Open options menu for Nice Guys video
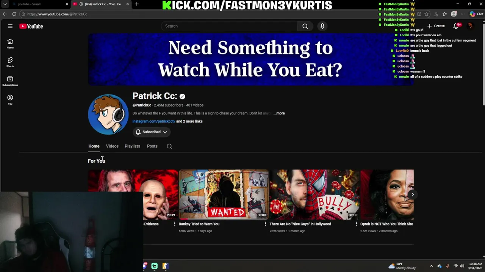The width and height of the screenshot is (485, 272). point(356,224)
